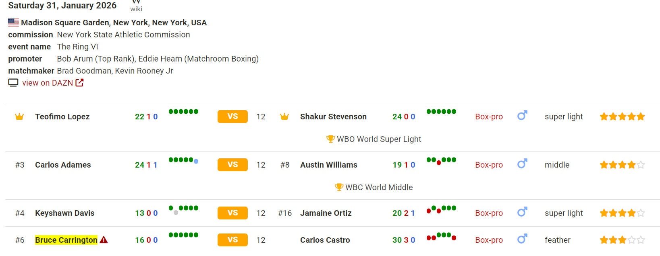Image resolution: width=660 pixels, height=256 pixels.
Task: Click the TV icon beside view on DAZN
Action: click(x=13, y=83)
